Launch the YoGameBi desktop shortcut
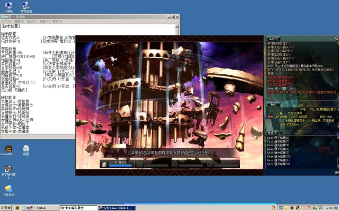Screen dimensions: 339x211 tap(8, 150)
